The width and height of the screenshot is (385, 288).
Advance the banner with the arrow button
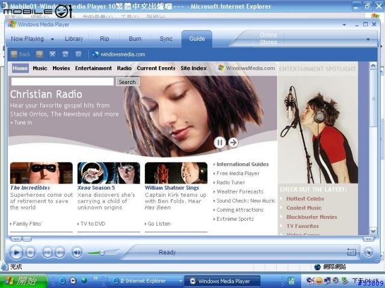tap(233, 143)
